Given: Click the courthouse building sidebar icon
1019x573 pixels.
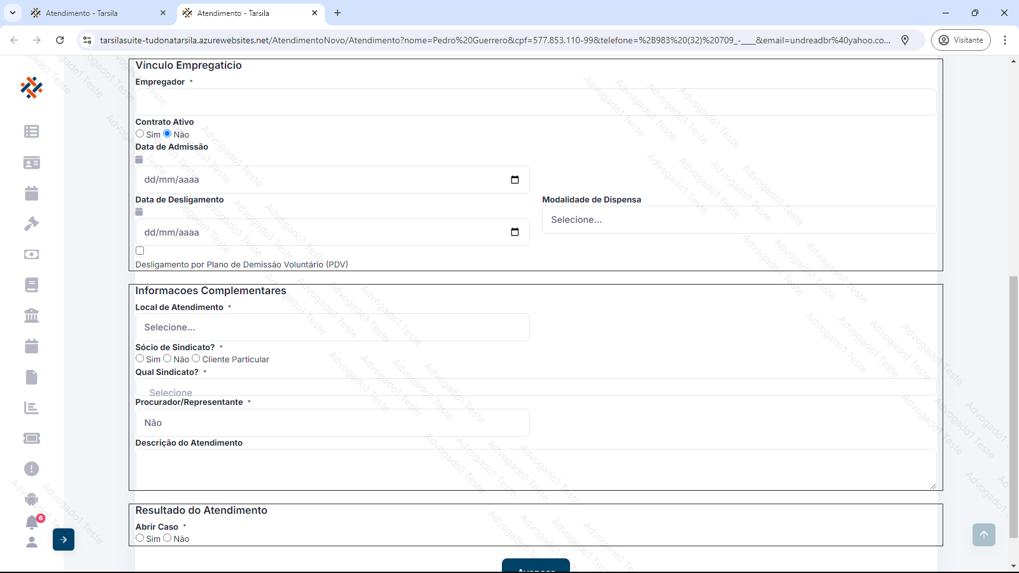Looking at the screenshot, I should coord(31,315).
